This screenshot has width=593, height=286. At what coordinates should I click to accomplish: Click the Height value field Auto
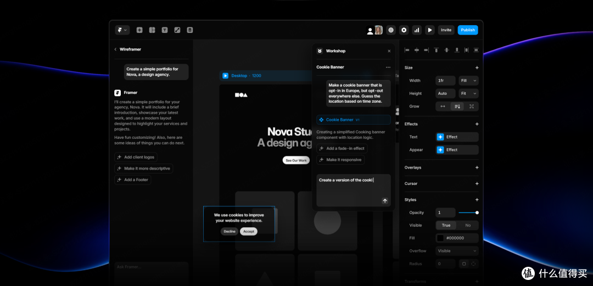445,93
